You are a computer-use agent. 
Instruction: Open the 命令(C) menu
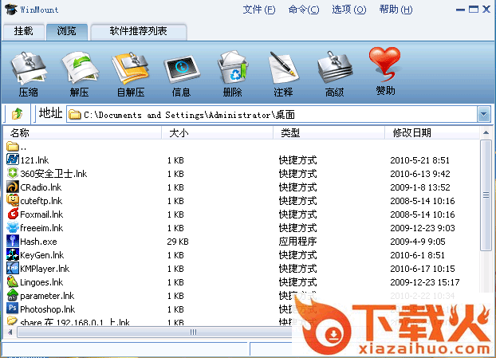[304, 10]
